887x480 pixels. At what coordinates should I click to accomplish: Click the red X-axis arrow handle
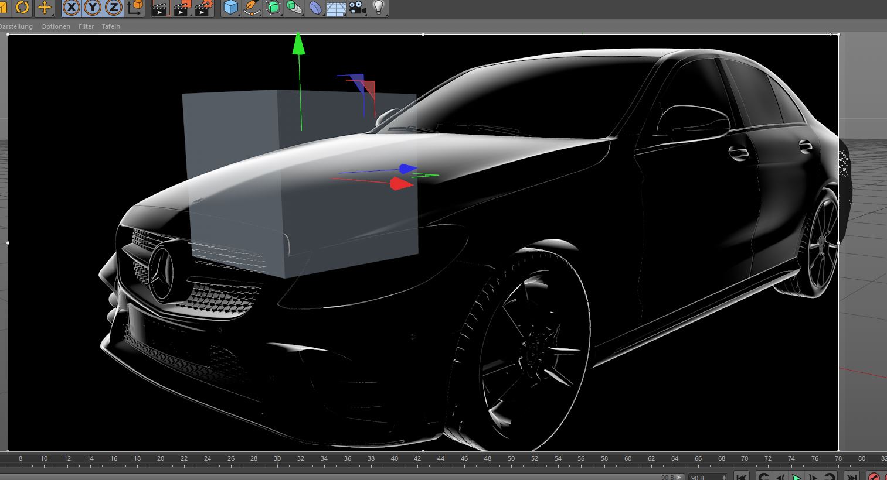point(402,184)
